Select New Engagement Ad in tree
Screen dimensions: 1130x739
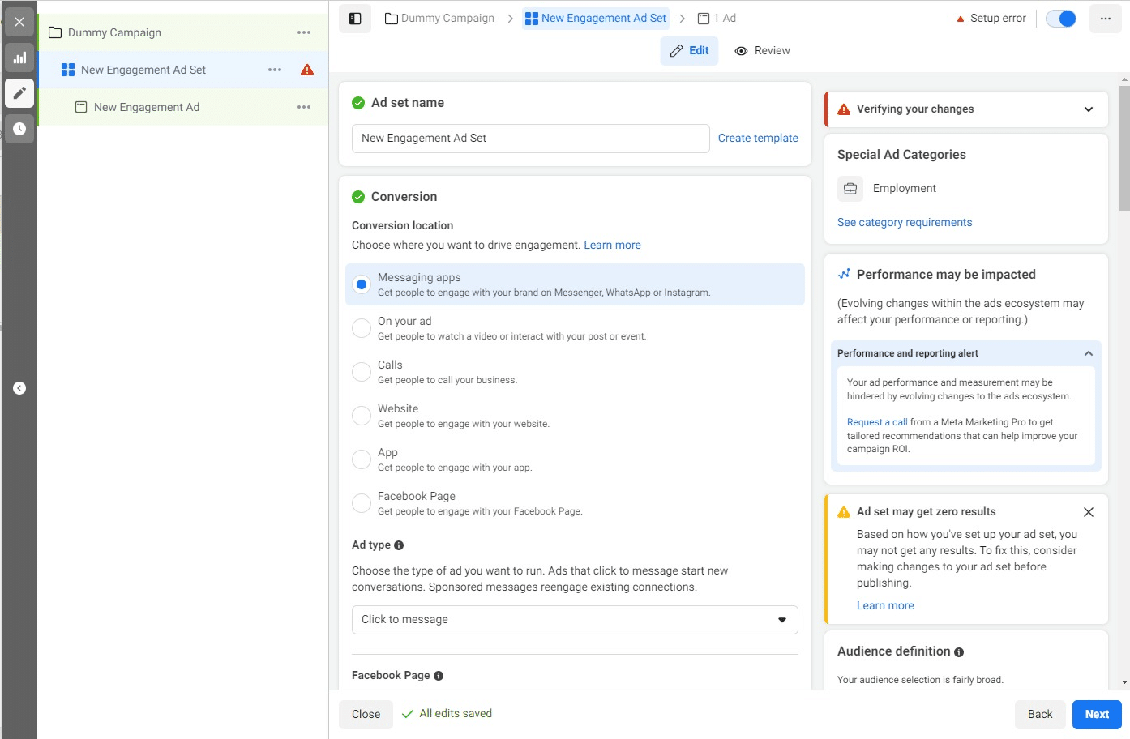147,107
